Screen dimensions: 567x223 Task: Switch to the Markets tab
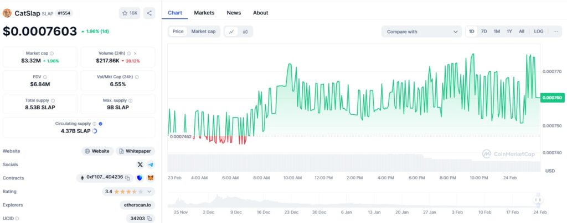[204, 13]
